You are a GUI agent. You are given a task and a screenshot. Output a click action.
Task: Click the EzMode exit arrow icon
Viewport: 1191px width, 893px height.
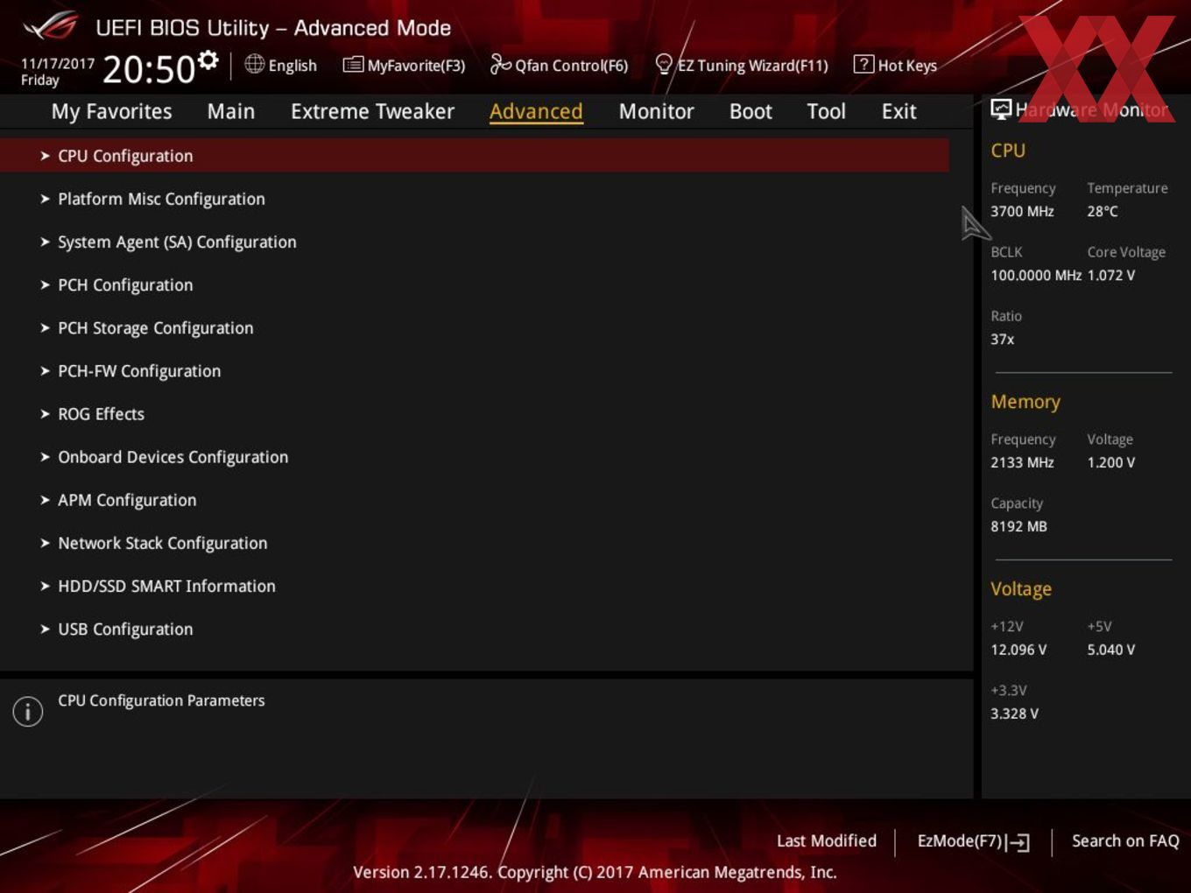[1018, 842]
